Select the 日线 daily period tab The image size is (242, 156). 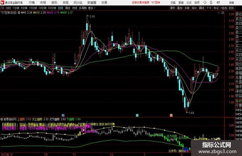point(60,8)
